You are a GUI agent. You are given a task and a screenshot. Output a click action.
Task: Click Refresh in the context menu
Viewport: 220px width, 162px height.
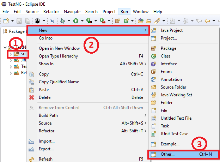(87, 159)
